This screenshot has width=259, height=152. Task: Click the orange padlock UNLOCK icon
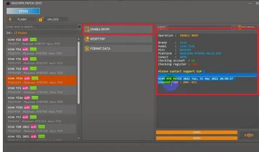(41, 19)
